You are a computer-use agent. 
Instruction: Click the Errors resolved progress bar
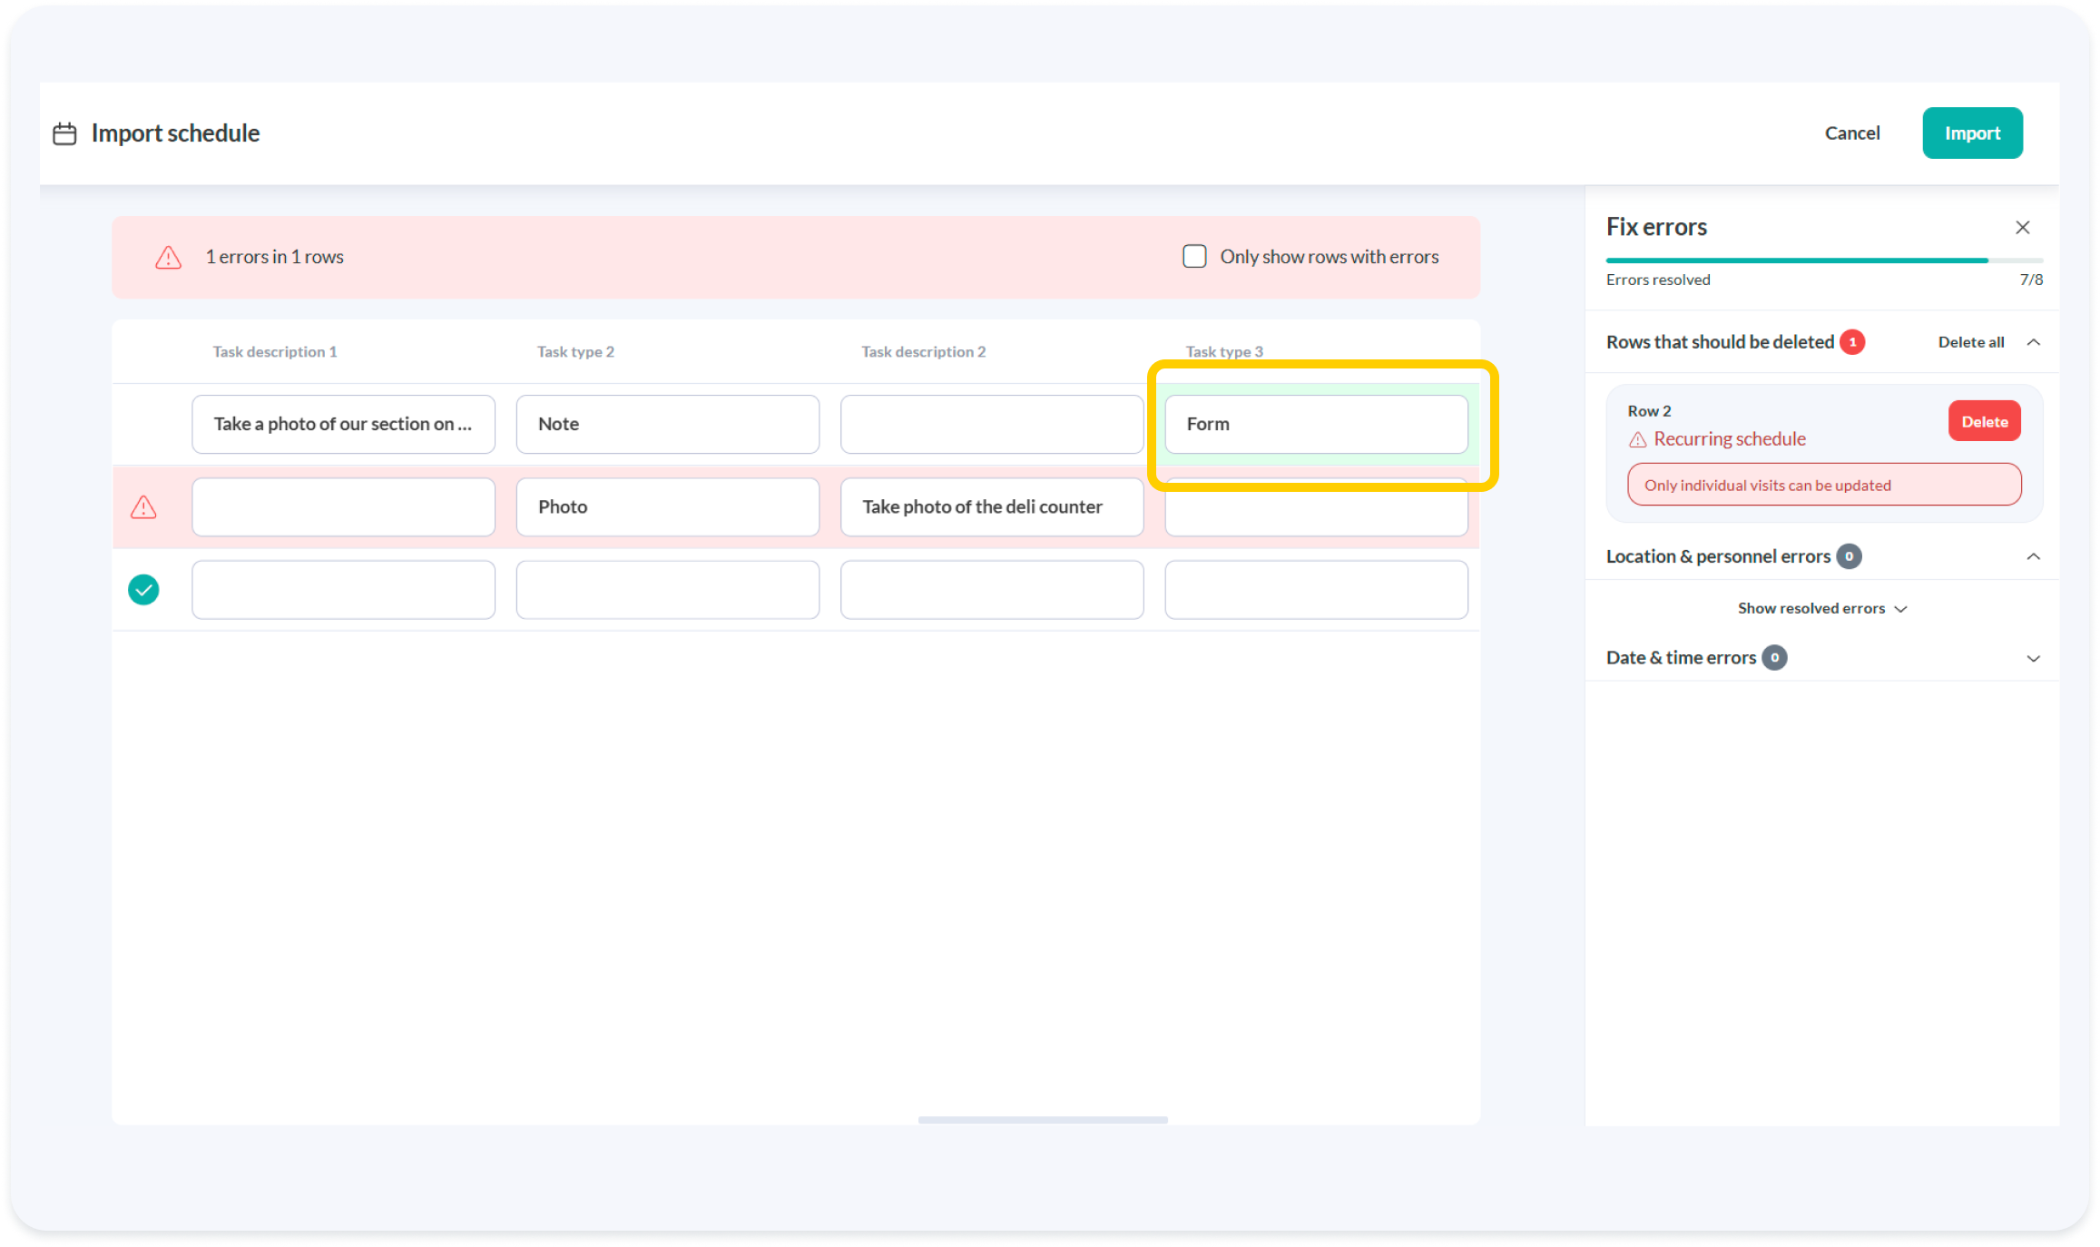tap(1823, 260)
